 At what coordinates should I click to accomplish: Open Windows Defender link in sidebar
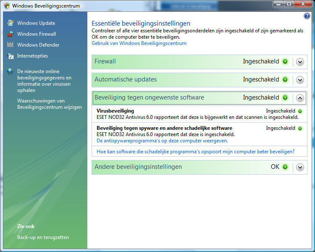coord(38,45)
